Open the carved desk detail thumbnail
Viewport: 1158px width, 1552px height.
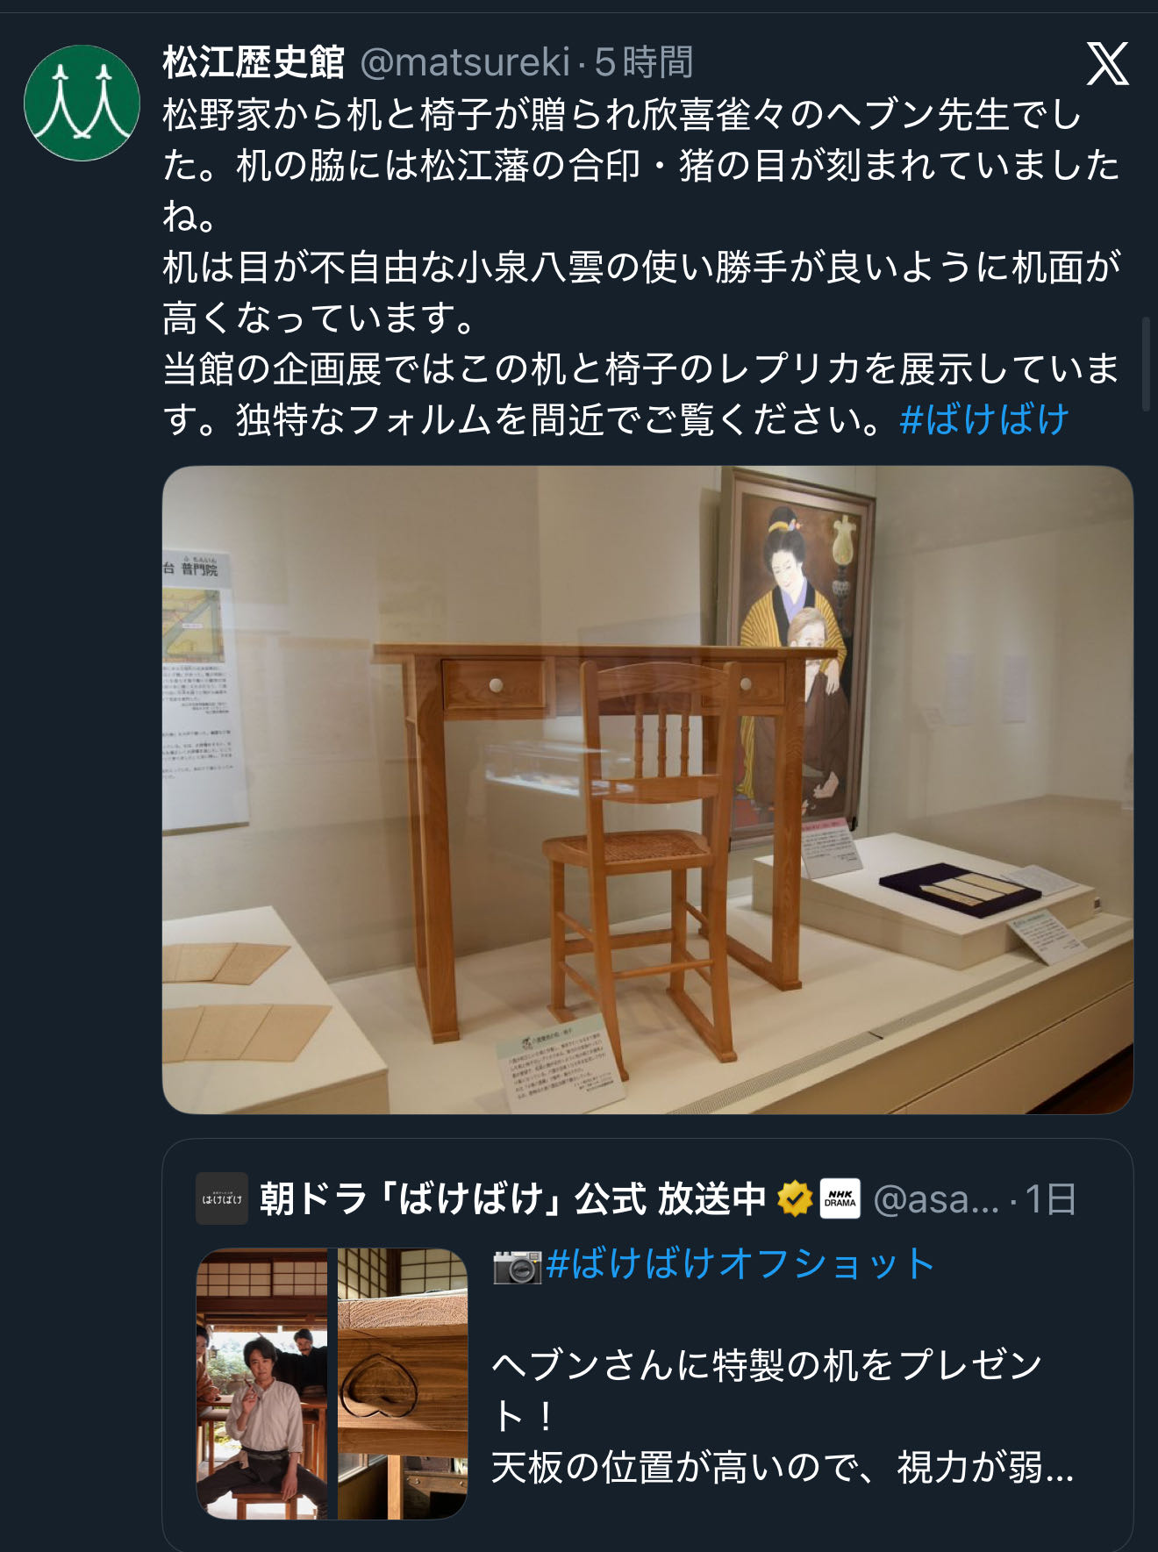(403, 1384)
